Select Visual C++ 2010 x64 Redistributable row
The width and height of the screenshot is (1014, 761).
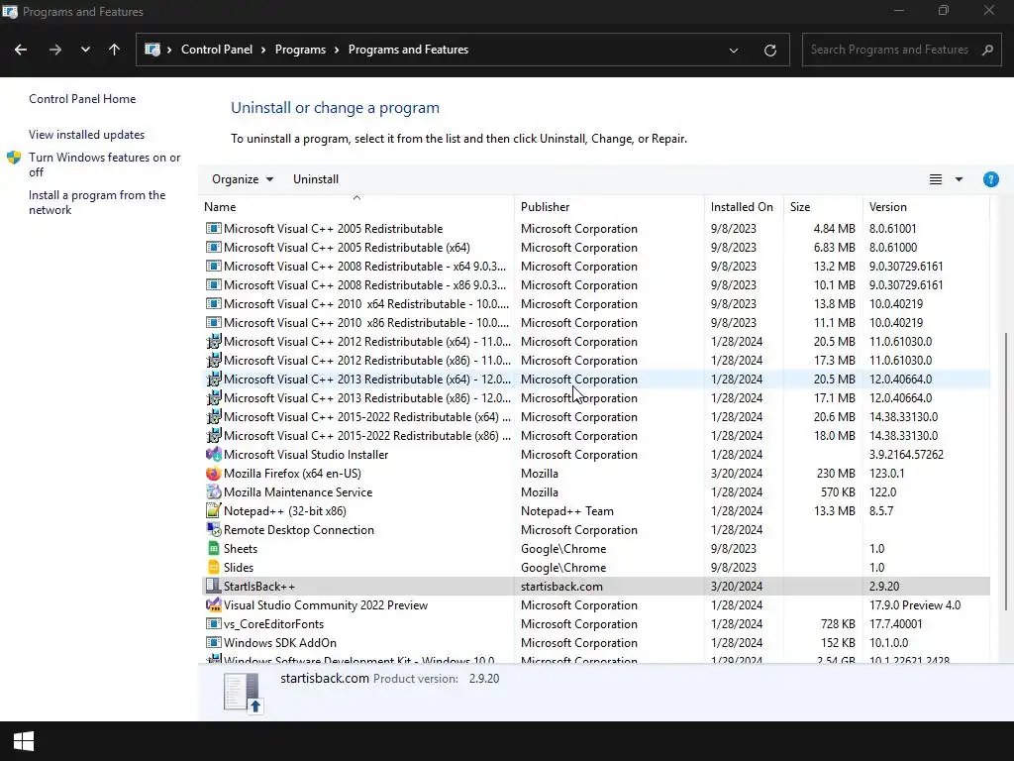[x=595, y=303]
